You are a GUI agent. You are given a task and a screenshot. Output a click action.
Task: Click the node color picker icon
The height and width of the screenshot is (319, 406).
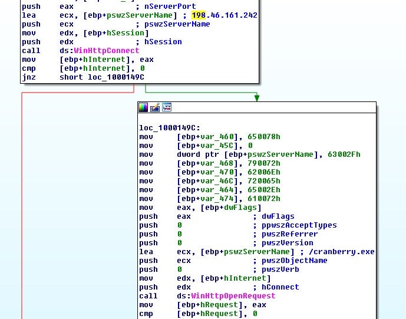click(x=143, y=107)
